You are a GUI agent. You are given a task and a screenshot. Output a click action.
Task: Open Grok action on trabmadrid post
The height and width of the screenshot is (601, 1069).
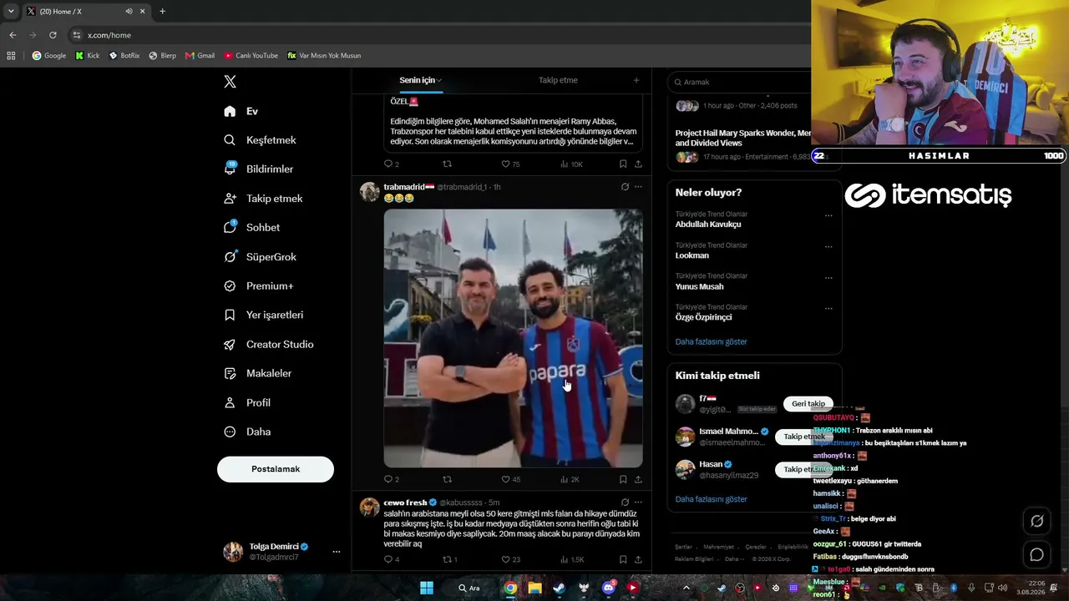[x=625, y=187]
